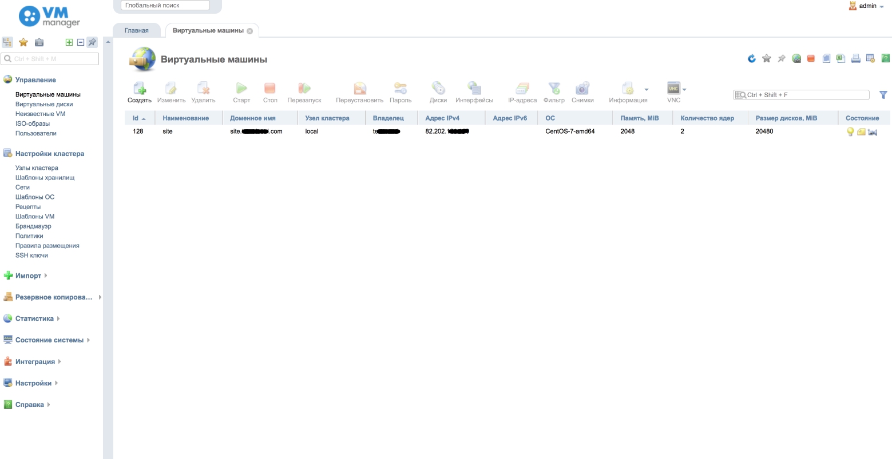Click the blue refresh icon in header

[752, 58]
